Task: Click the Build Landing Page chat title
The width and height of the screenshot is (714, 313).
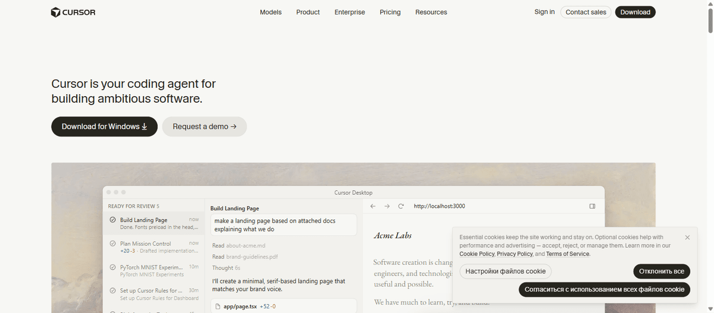Action: point(234,208)
